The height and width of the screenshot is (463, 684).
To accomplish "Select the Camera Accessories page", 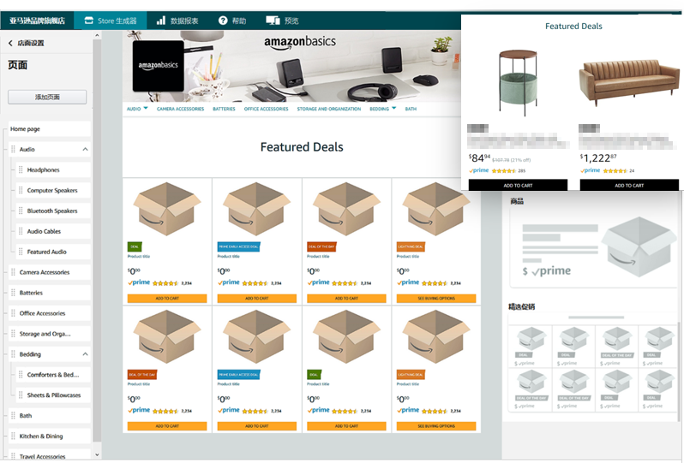I will [x=50, y=272].
